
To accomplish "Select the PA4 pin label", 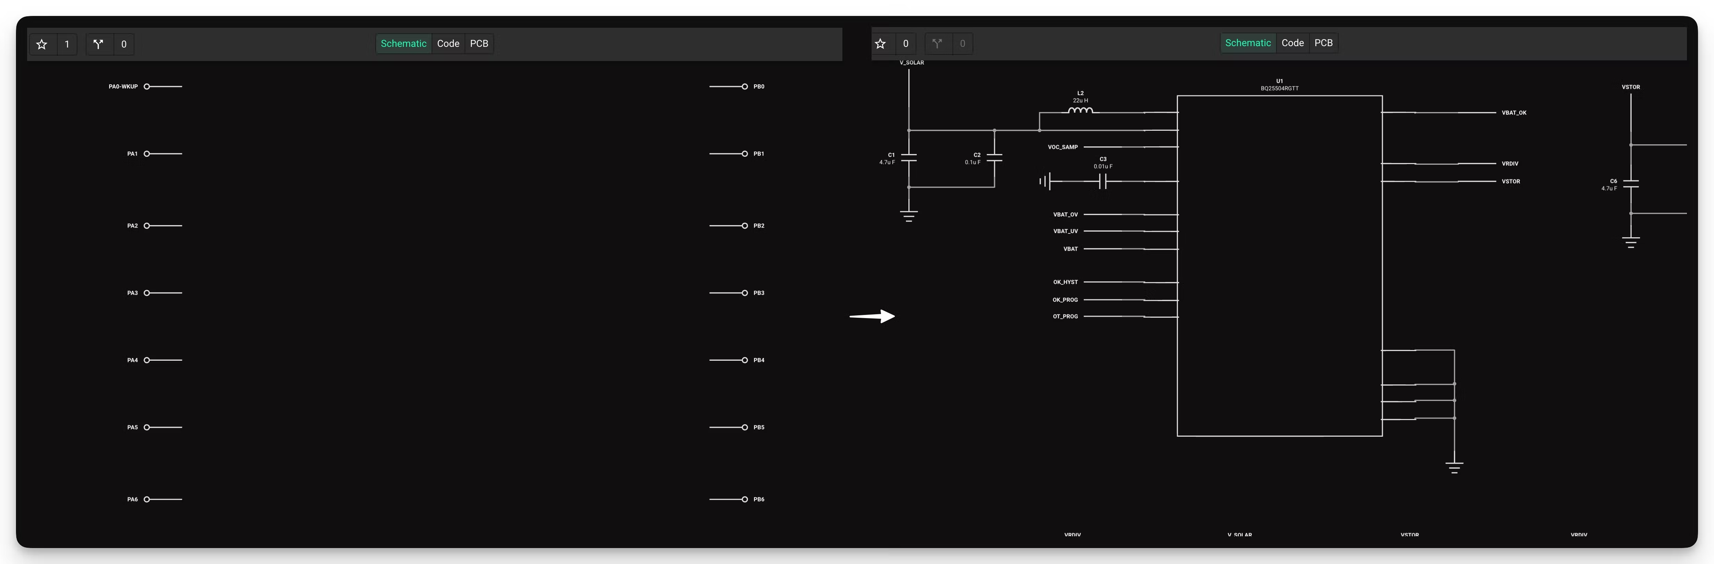I will 132,360.
